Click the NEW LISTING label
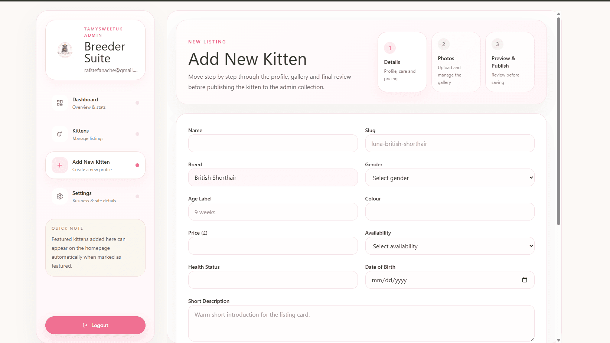The height and width of the screenshot is (343, 610). 207,42
